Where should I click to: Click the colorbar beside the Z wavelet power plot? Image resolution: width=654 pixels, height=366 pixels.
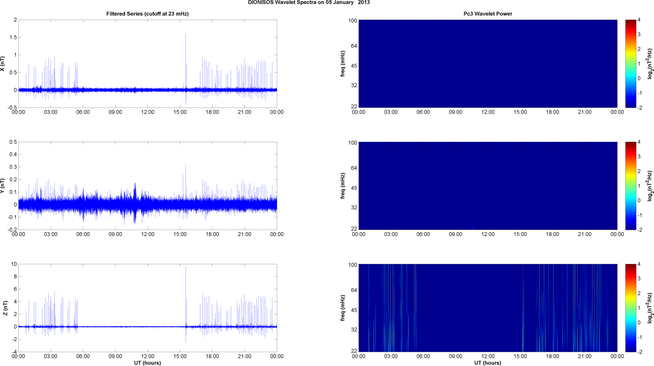click(630, 308)
